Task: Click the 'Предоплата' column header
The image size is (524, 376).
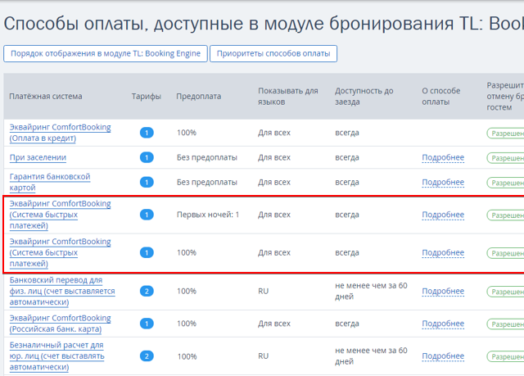Action: 199,97
